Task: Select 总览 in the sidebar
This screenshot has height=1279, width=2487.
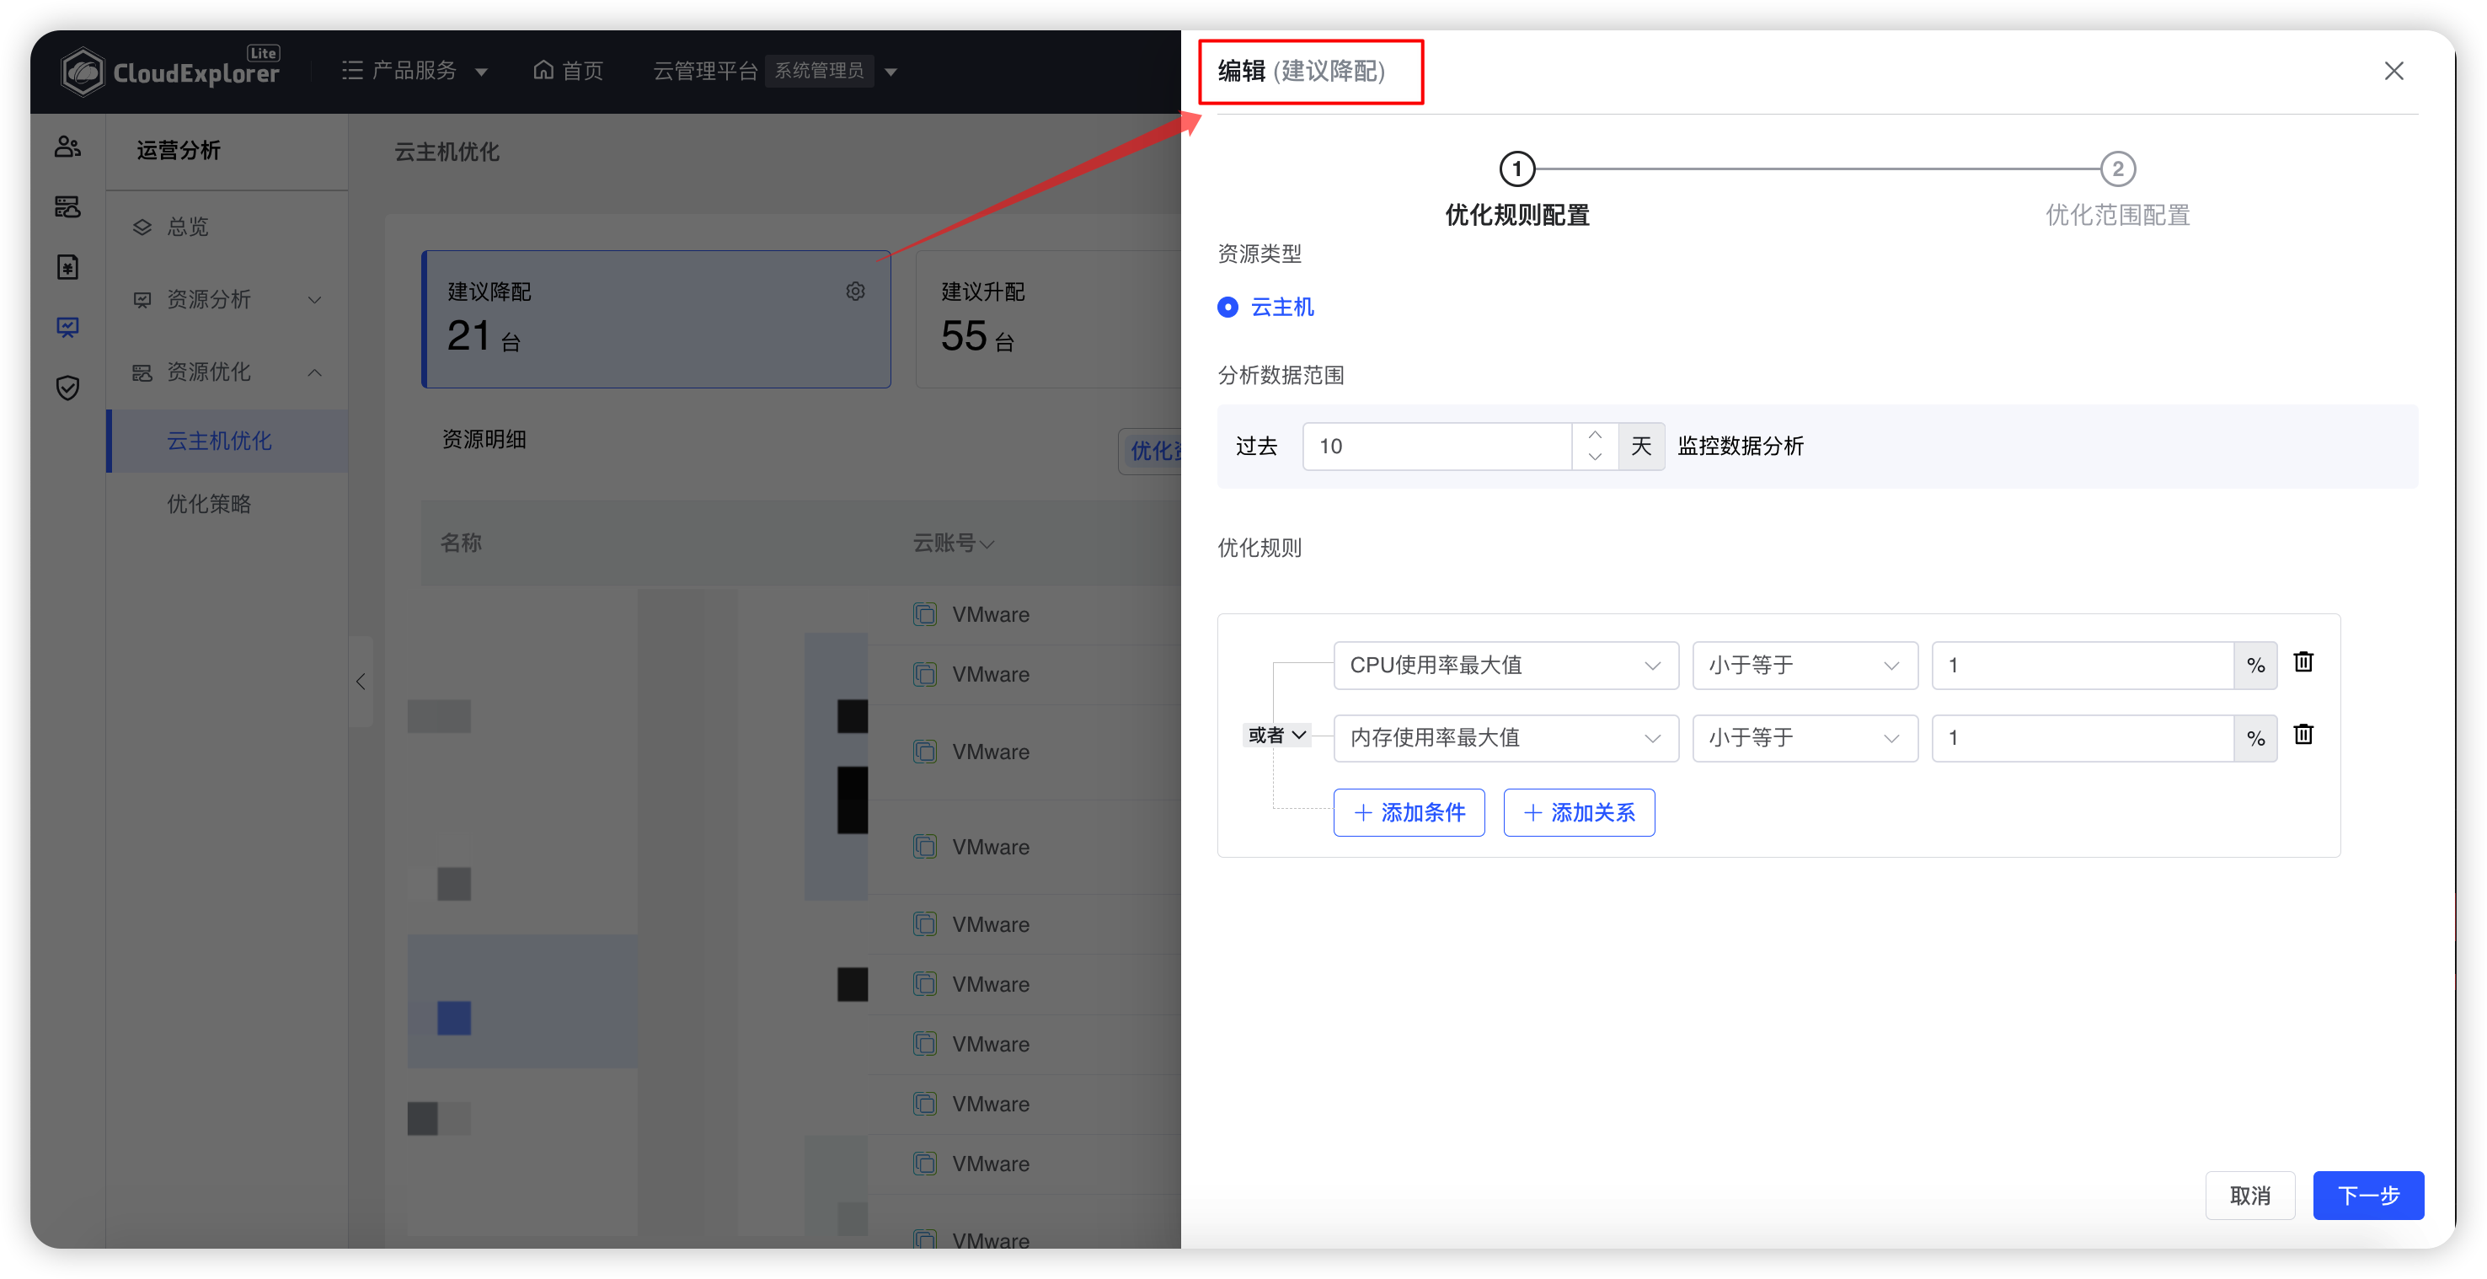Action: pyautogui.click(x=226, y=227)
